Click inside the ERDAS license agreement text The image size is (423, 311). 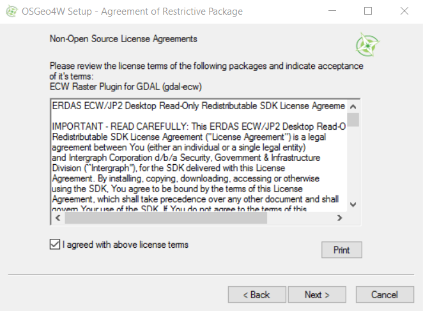[x=199, y=156]
